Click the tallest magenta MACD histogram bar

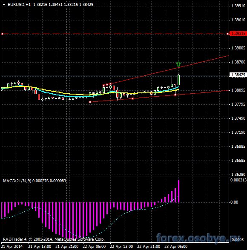[178, 191]
